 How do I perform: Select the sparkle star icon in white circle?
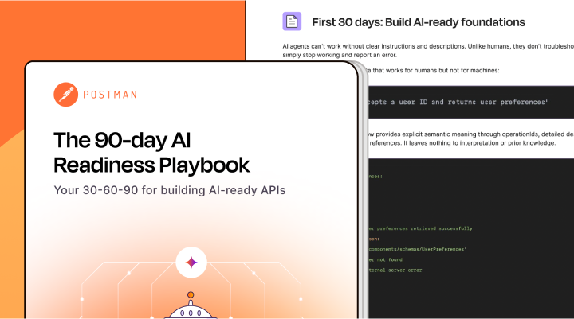coord(191,262)
